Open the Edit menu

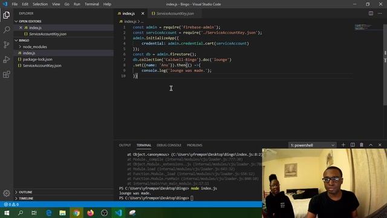25,4
